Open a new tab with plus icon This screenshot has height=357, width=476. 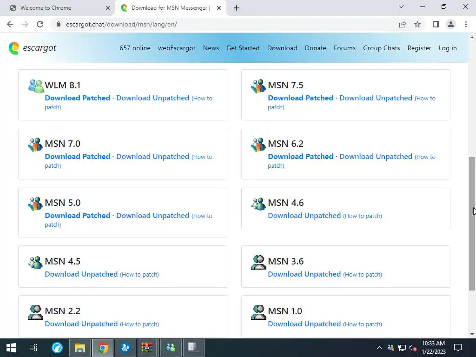237,8
